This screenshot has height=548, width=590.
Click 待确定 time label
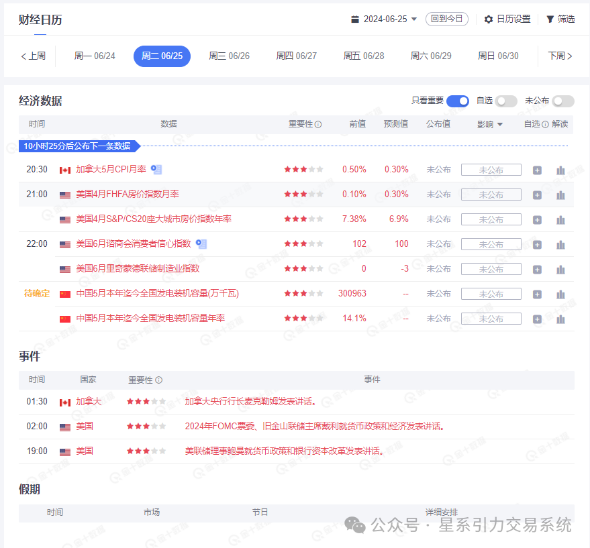pyautogui.click(x=37, y=294)
